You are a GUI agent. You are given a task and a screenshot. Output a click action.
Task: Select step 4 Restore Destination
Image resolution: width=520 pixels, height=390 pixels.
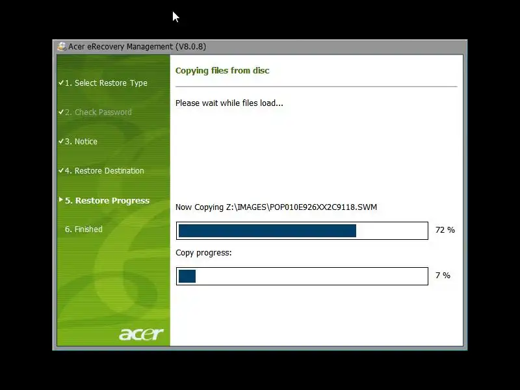105,170
